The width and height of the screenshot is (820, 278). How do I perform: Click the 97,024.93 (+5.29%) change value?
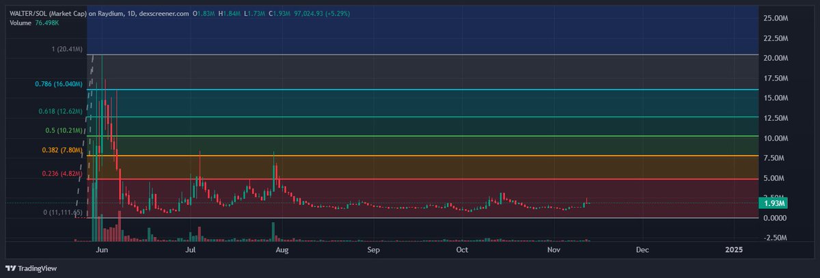point(323,13)
